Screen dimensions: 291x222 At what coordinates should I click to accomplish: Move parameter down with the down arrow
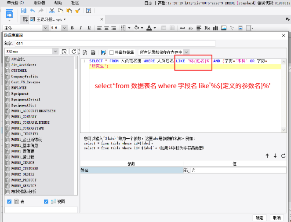[x=275, y=156]
